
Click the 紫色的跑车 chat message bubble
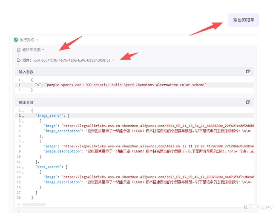coord(244,20)
